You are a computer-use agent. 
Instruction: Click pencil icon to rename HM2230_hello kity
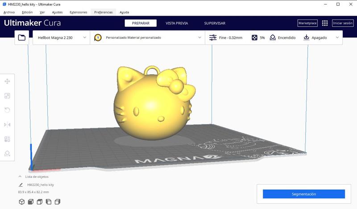[x=21, y=185]
